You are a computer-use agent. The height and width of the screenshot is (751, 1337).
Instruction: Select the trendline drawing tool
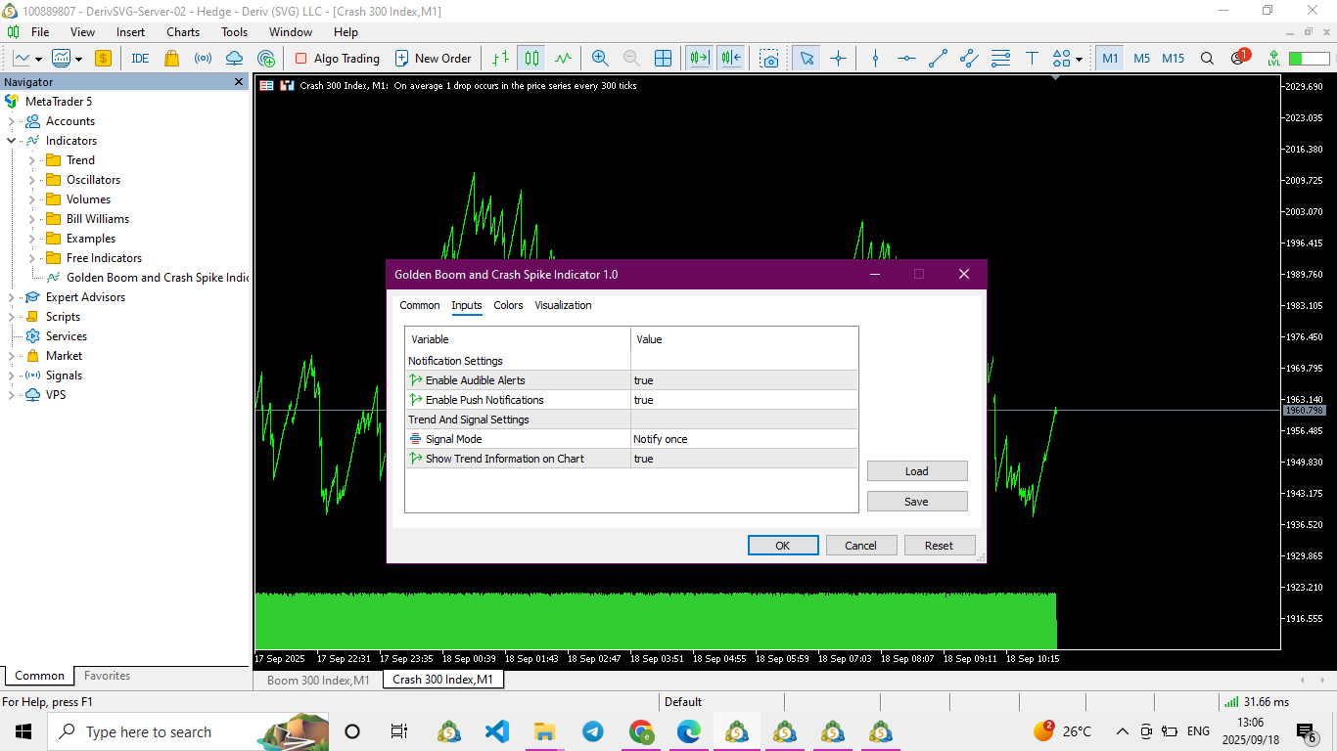pyautogui.click(x=938, y=59)
